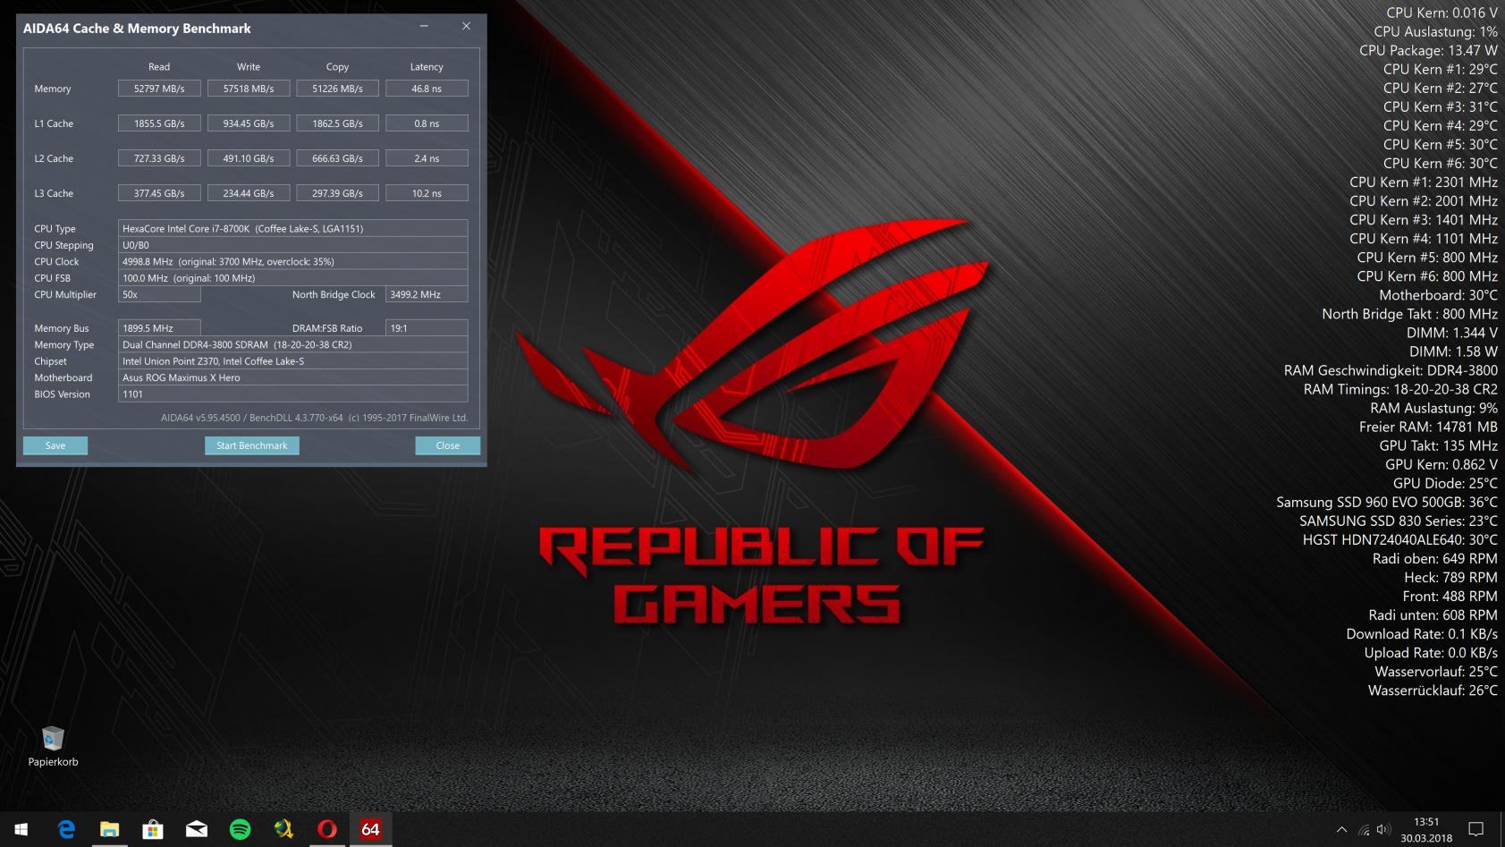The height and width of the screenshot is (847, 1505).
Task: Open Spotify from the taskbar
Action: tap(240, 829)
